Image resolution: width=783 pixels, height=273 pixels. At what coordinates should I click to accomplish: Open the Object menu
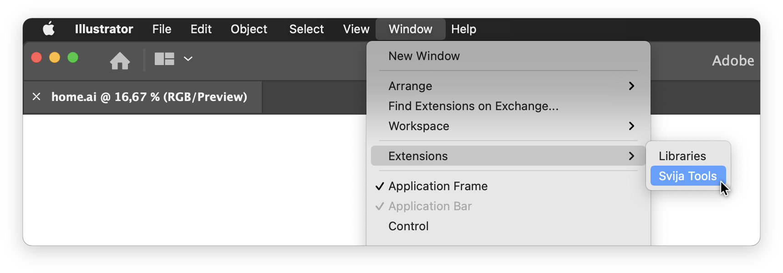tap(249, 29)
